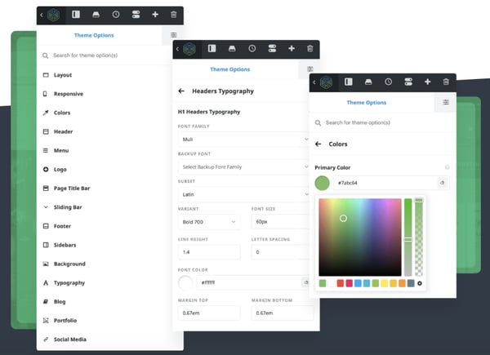Open the Typography menu item
The height and width of the screenshot is (355, 490).
coord(69,283)
